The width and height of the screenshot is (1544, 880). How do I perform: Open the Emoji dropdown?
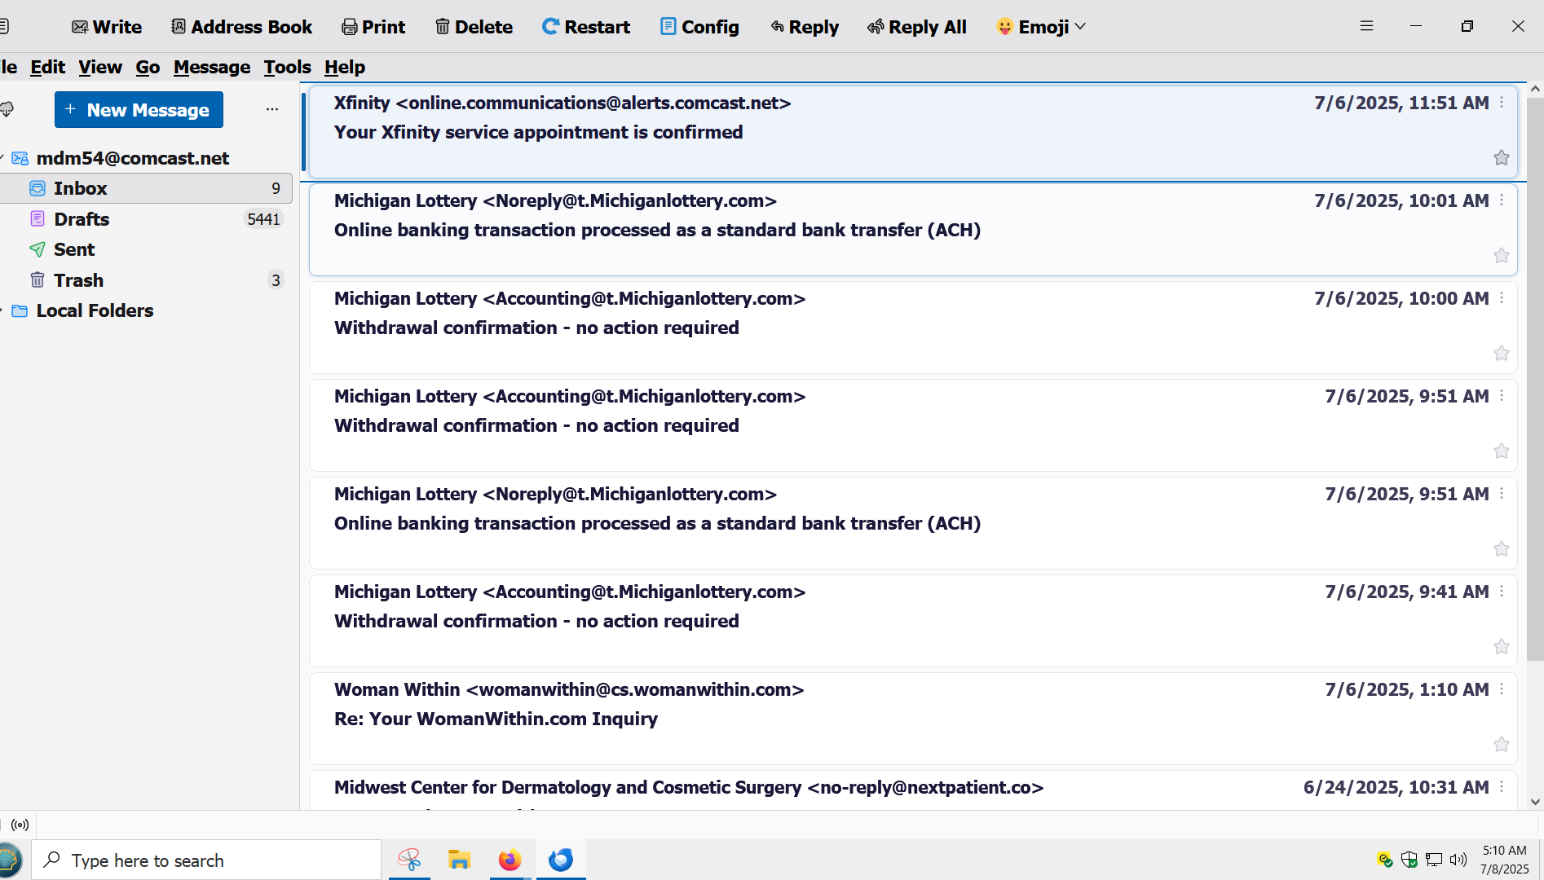(1041, 27)
